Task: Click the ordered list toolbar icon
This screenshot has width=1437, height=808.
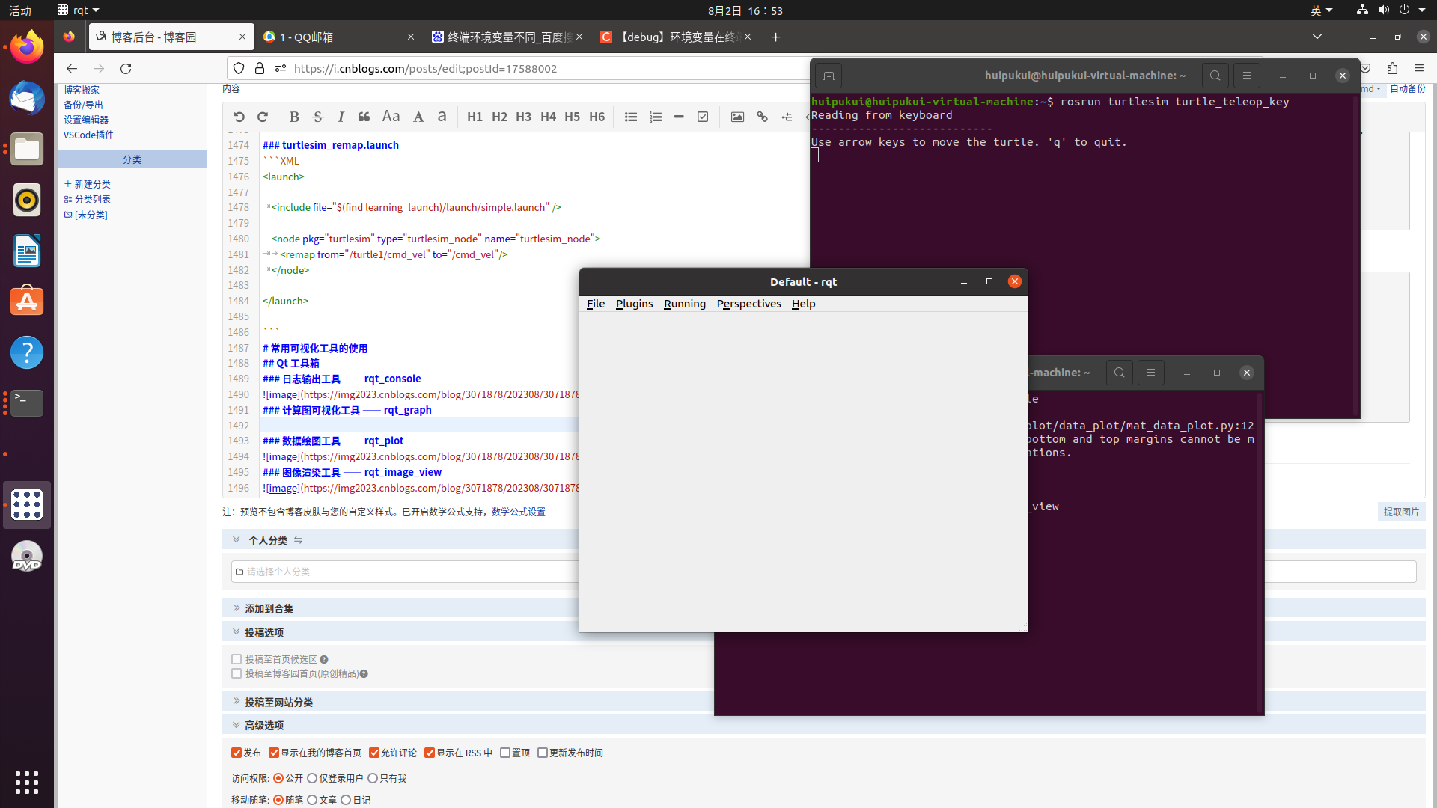Action: 656,117
